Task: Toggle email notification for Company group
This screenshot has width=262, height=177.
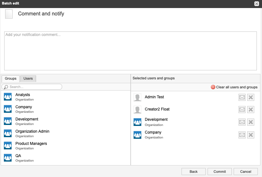Action: [x=242, y=135]
